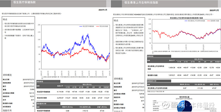Image resolution: width=221 pixels, height=112 pixels.
Task: Select the +14.06 value in 股息累计指数 row
Action: [193, 75]
